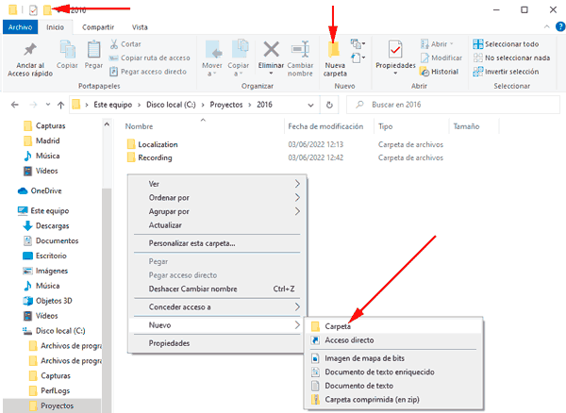This screenshot has height=413, width=566.
Task: Go back with the back arrow
Action: 15,105
